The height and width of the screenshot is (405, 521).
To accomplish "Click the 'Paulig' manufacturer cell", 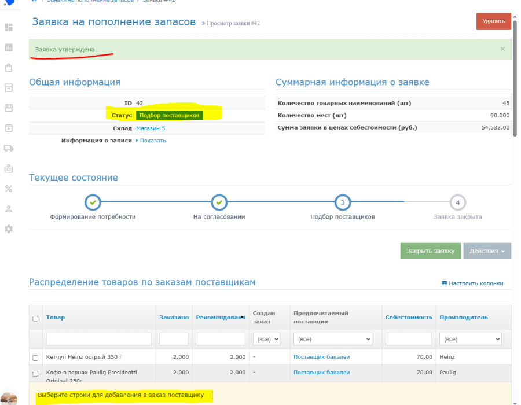I will tap(447, 373).
